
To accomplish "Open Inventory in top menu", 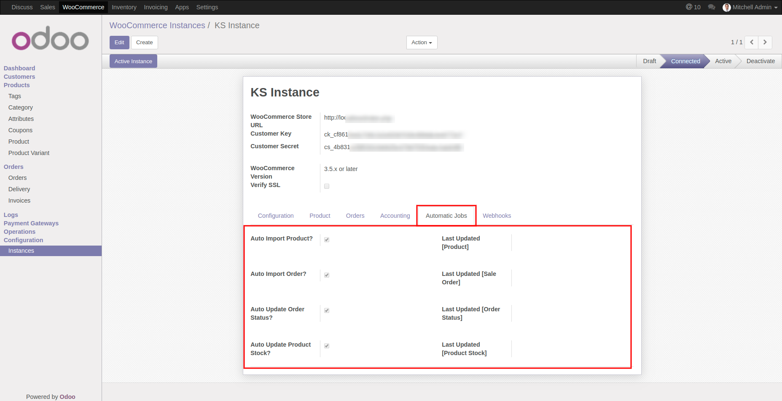I will click(124, 7).
